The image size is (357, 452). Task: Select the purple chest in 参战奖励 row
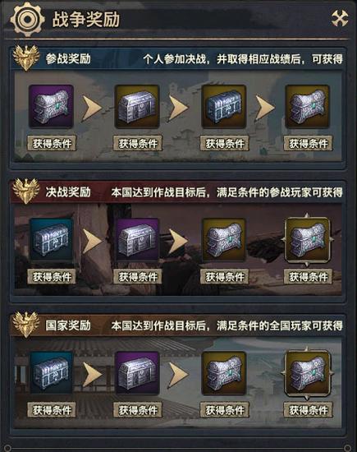tap(51, 106)
